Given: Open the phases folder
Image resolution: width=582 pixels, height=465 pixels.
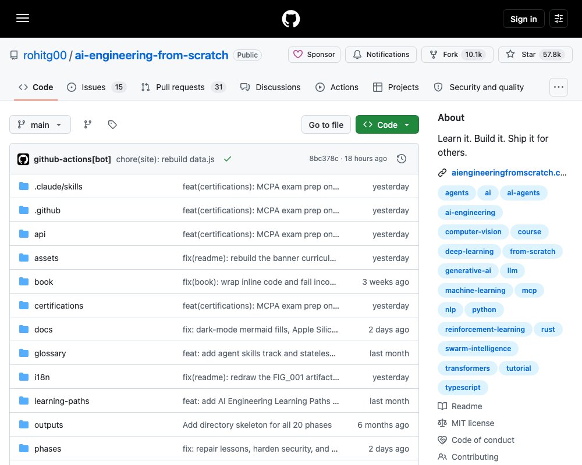Looking at the screenshot, I should tap(48, 449).
